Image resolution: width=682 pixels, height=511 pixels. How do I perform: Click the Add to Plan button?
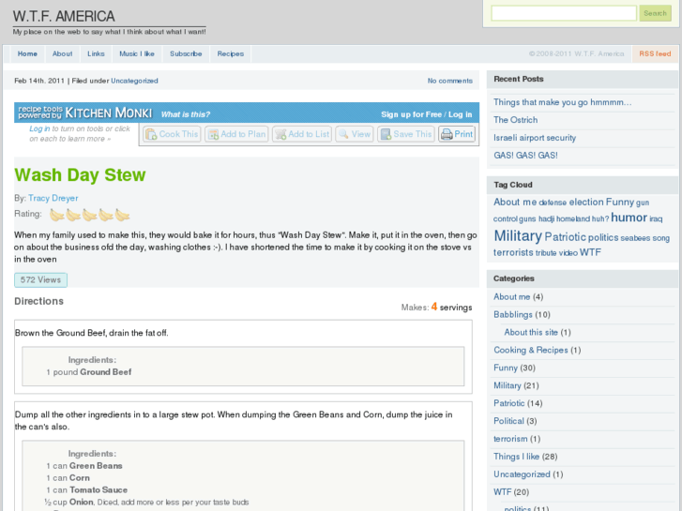236,134
